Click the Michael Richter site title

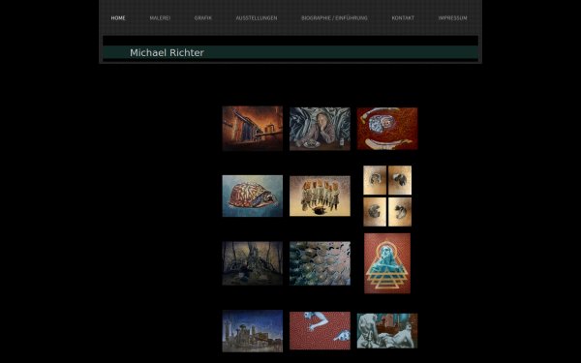167,52
